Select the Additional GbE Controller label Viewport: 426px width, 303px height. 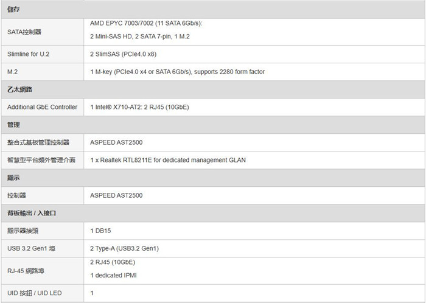42,107
